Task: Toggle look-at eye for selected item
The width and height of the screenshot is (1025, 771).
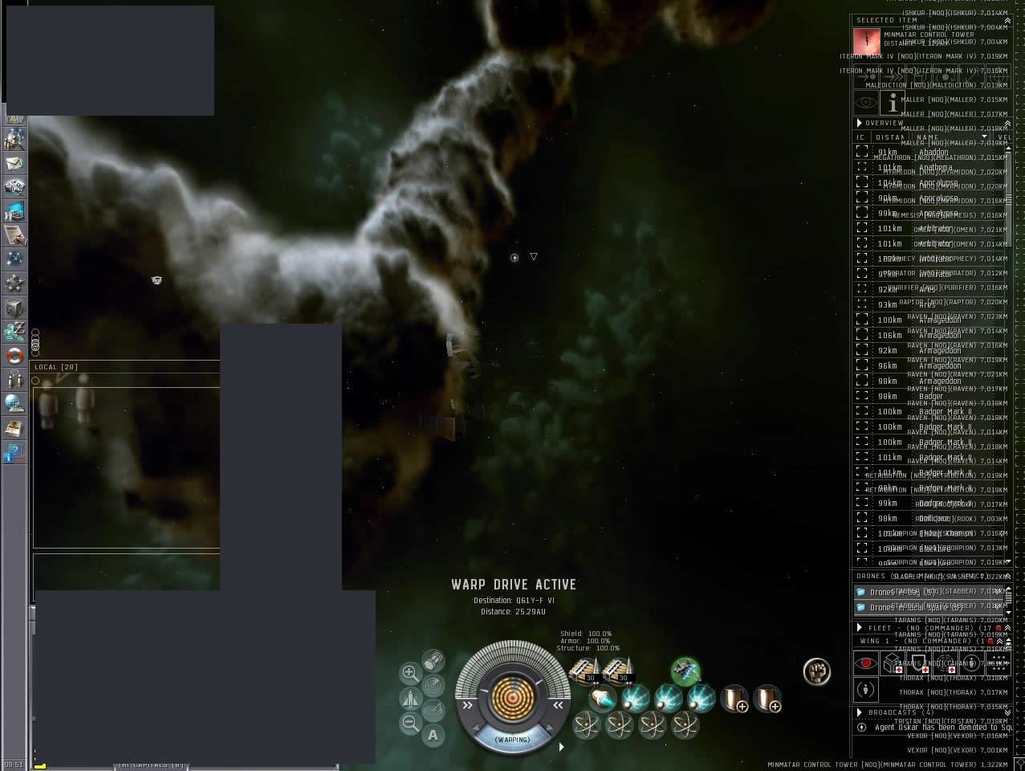Action: pyautogui.click(x=865, y=102)
